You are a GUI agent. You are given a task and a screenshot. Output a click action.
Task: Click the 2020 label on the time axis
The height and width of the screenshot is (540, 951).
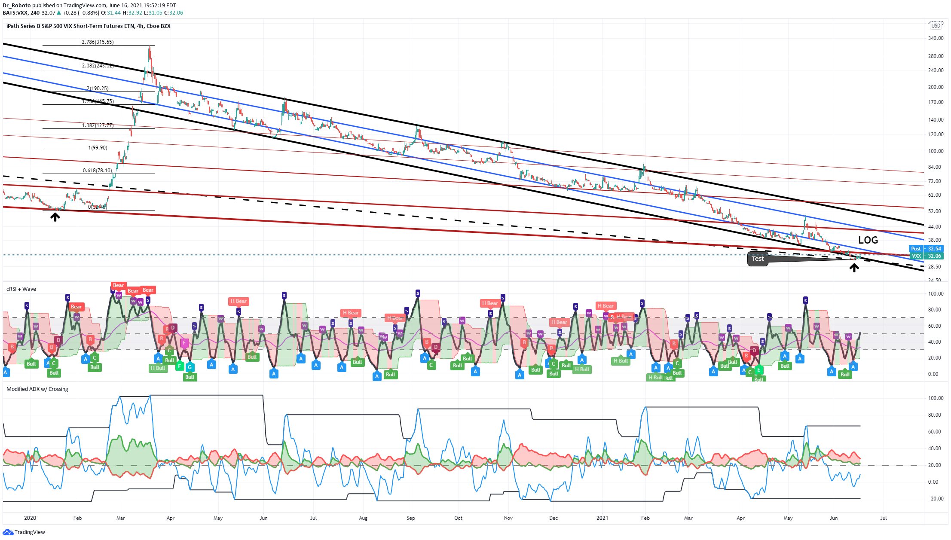click(x=30, y=518)
